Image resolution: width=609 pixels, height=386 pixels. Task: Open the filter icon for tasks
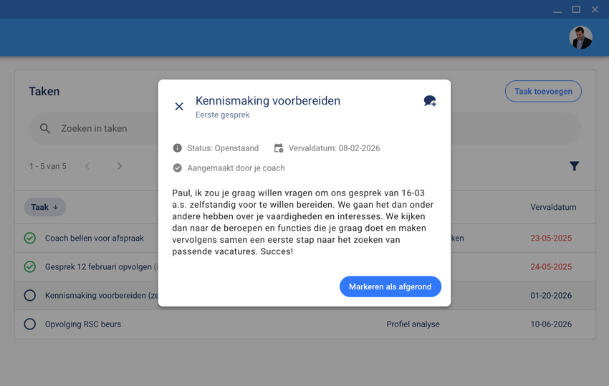pyautogui.click(x=574, y=166)
